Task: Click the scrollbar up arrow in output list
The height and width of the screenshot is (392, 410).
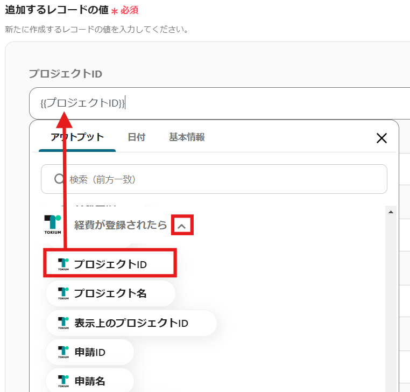Action: [391, 212]
